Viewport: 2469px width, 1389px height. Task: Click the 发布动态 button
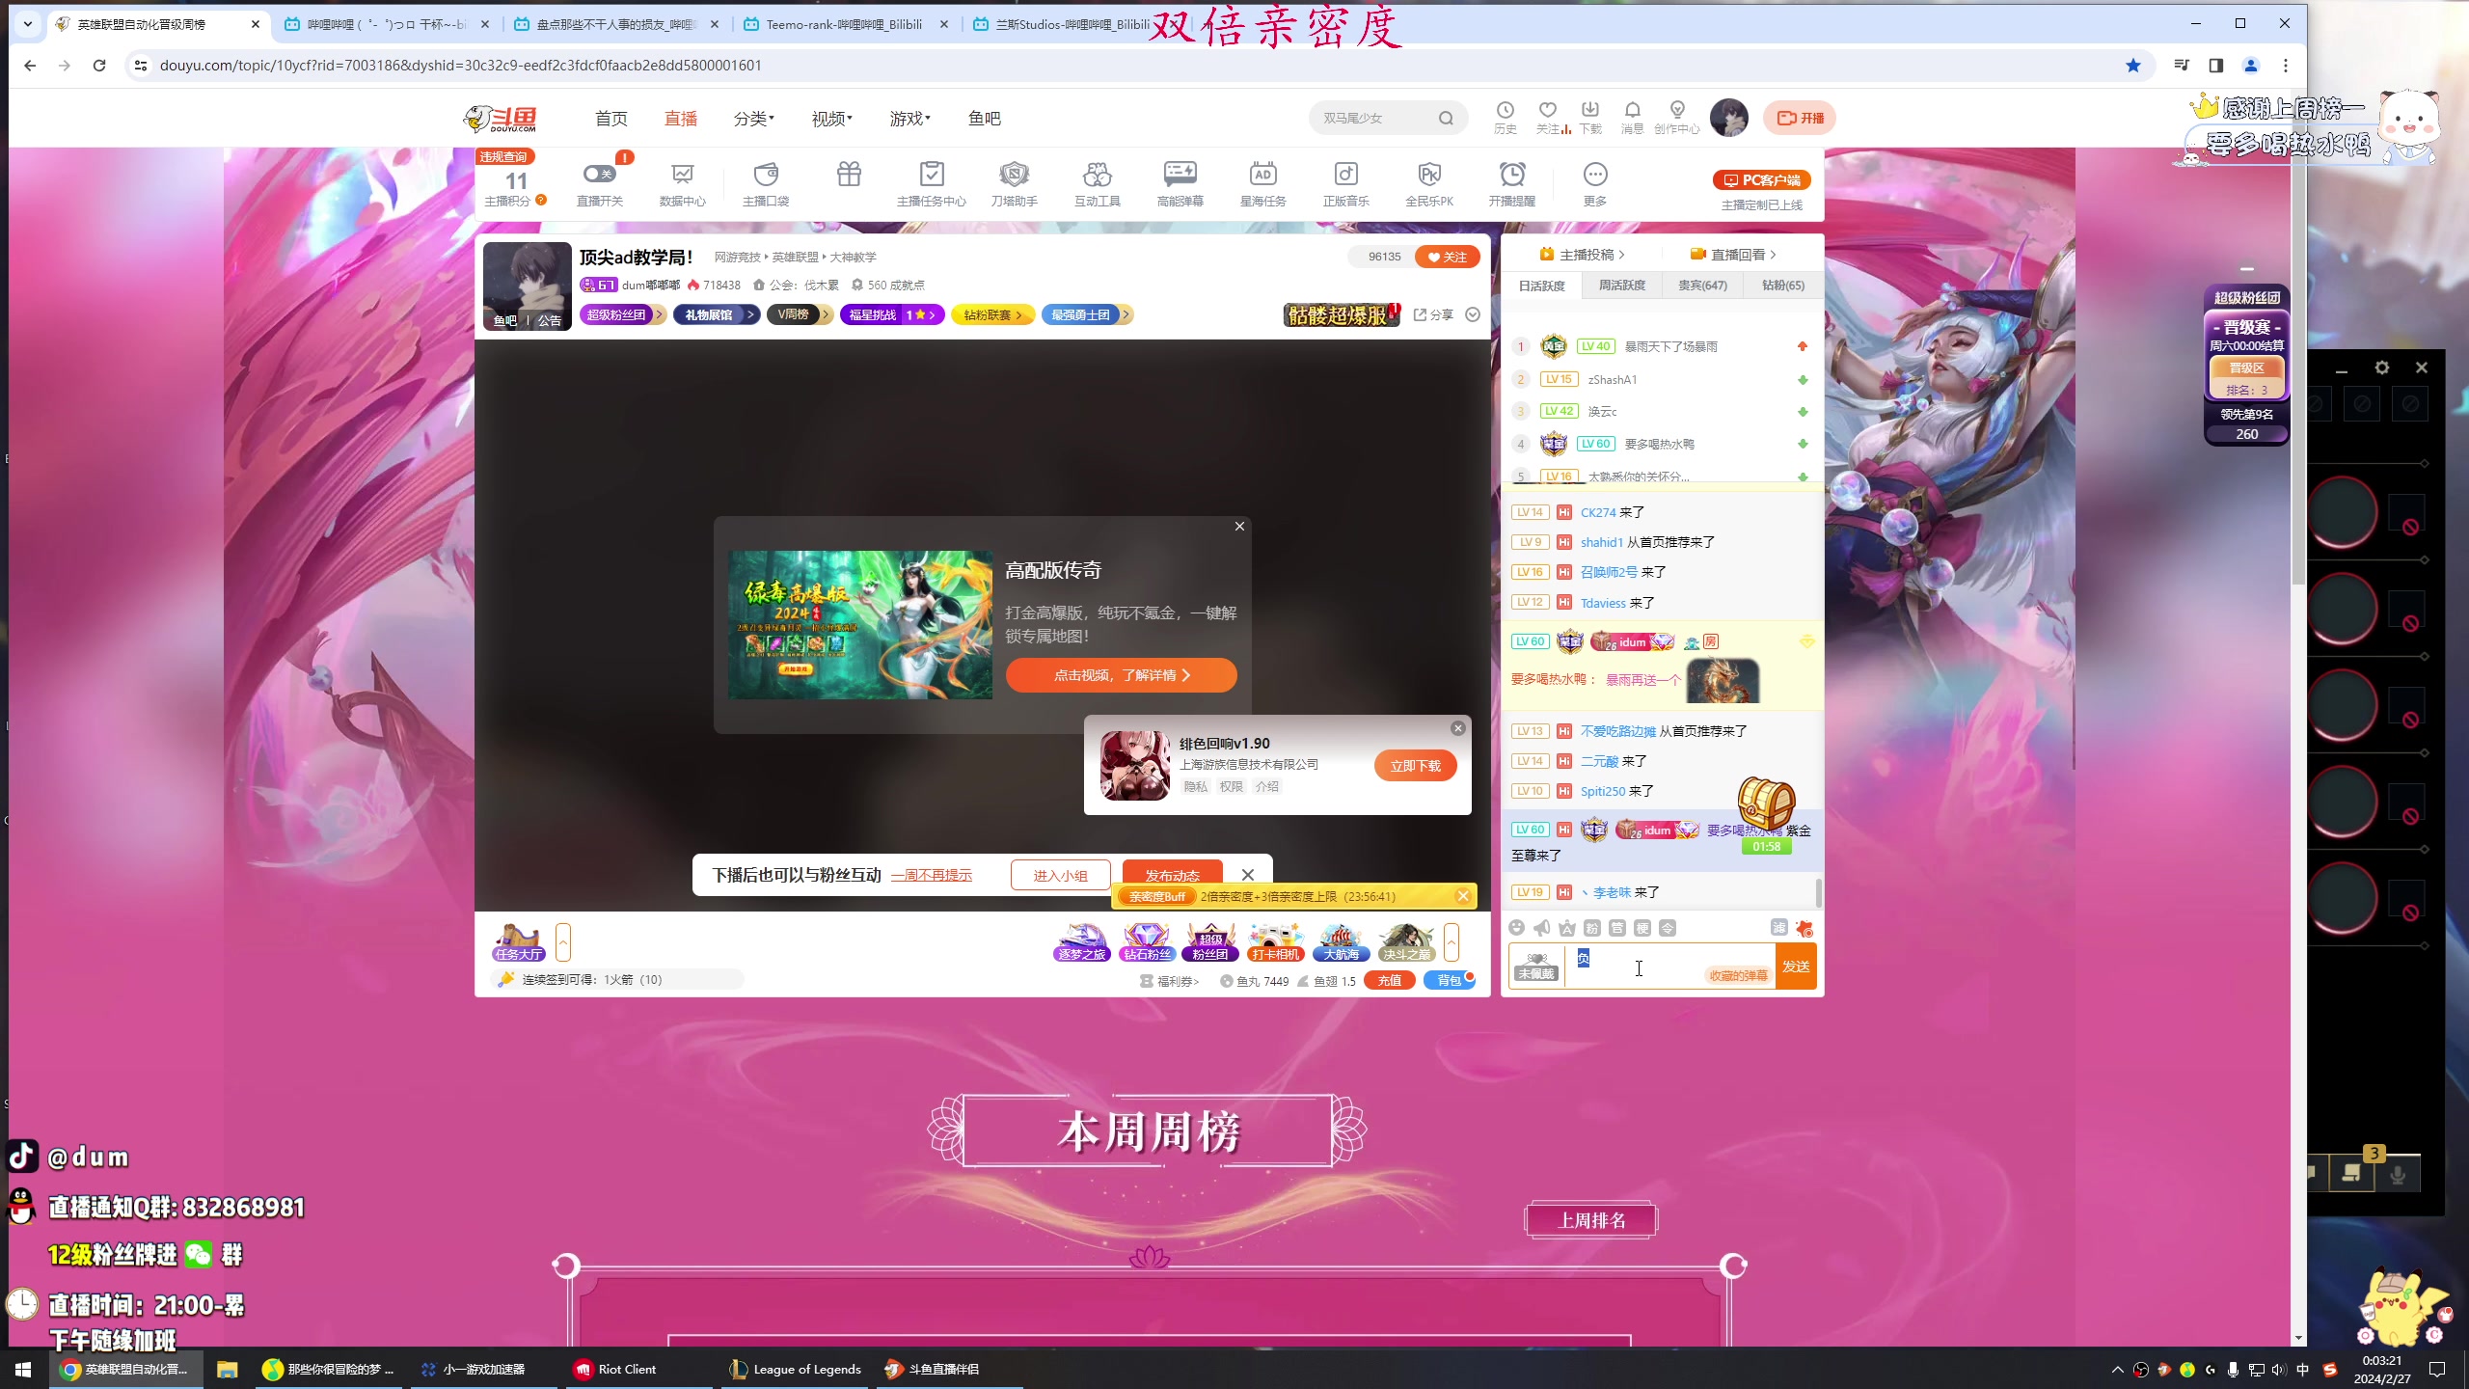point(1172,875)
